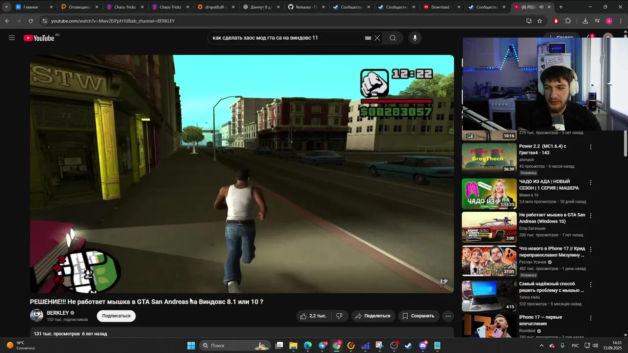This screenshot has height=353, width=628.
Task: Open the Windows Start menu
Action: pyautogui.click(x=191, y=346)
